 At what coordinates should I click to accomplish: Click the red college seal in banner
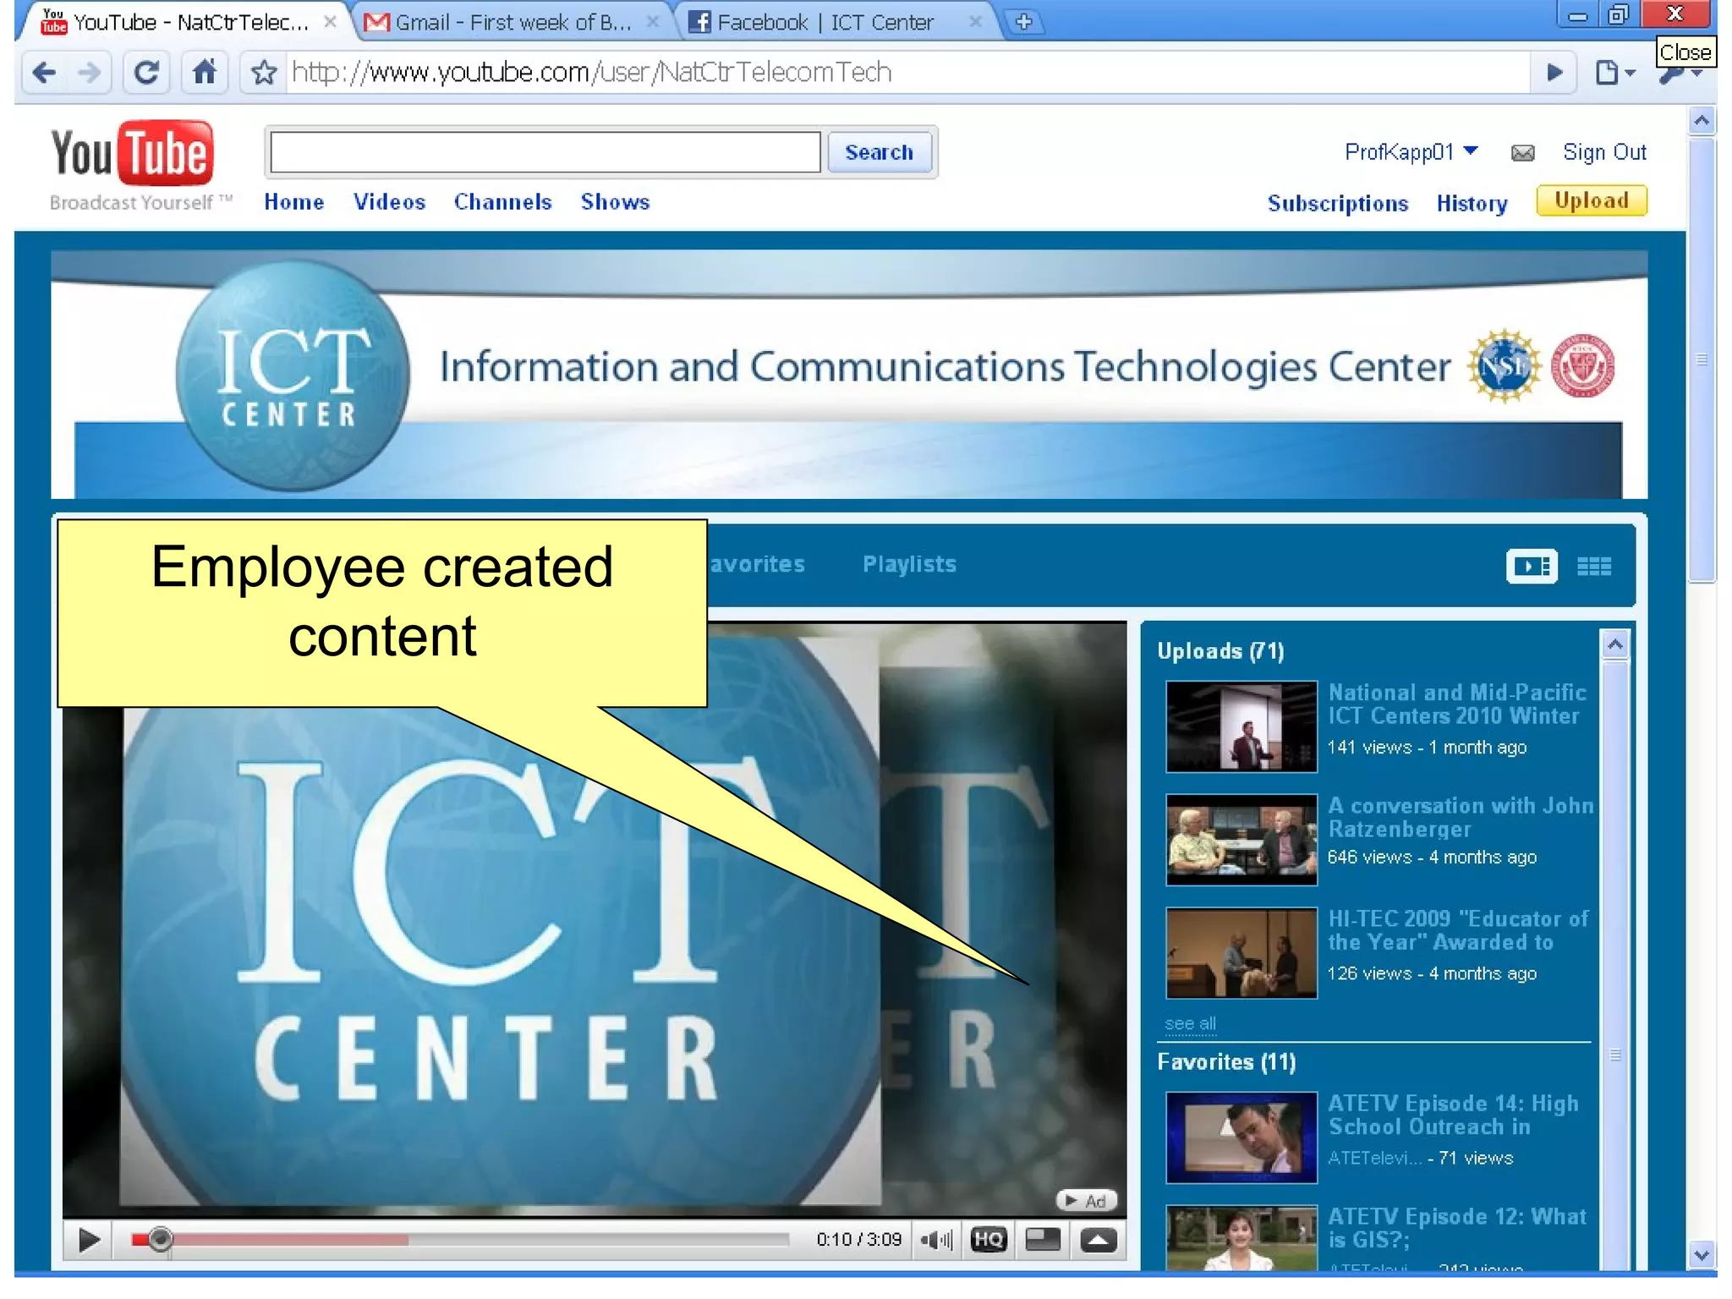1582,366
